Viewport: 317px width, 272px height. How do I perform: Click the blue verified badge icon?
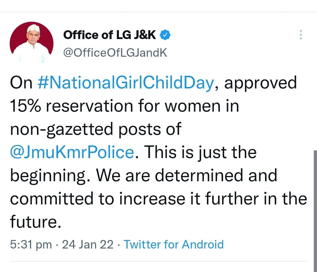pyautogui.click(x=165, y=35)
